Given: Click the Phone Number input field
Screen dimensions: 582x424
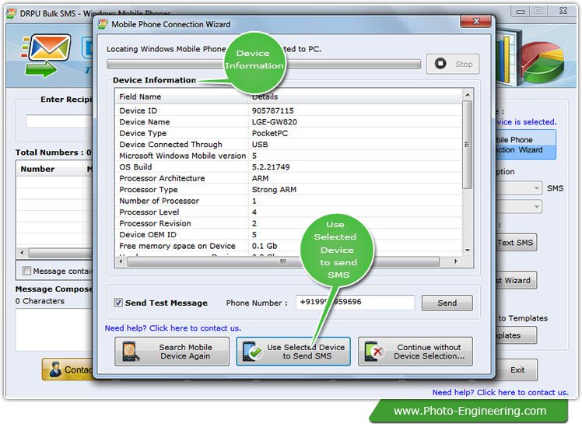Looking at the screenshot, I should click(x=356, y=302).
